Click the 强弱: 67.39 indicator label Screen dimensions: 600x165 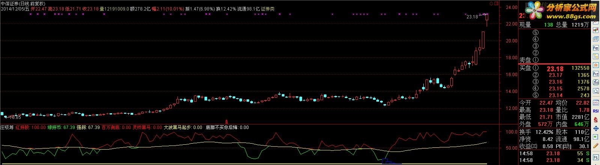pyautogui.click(x=88, y=127)
